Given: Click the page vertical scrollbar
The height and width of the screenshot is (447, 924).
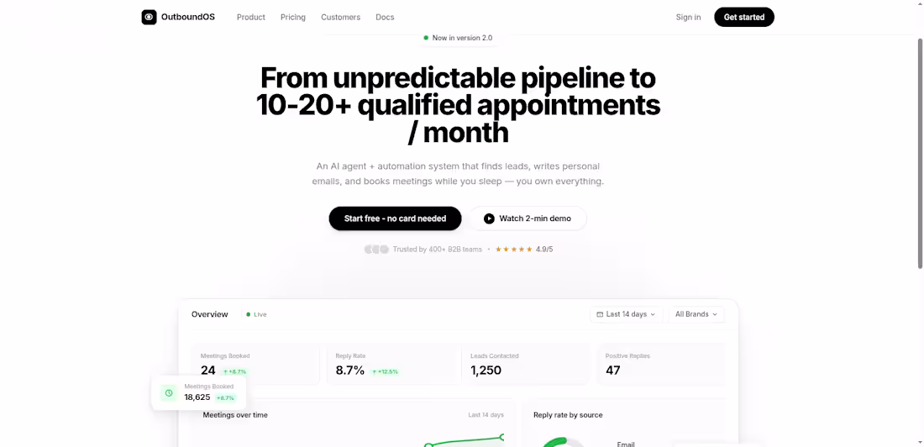Looking at the screenshot, I should (921, 153).
